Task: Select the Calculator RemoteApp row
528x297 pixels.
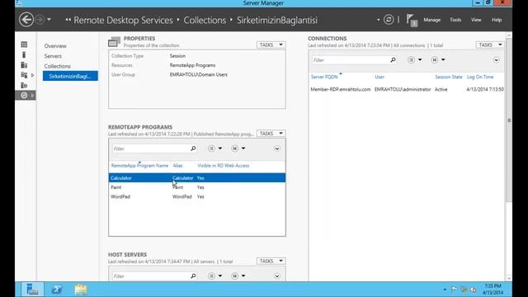Action: (197, 178)
